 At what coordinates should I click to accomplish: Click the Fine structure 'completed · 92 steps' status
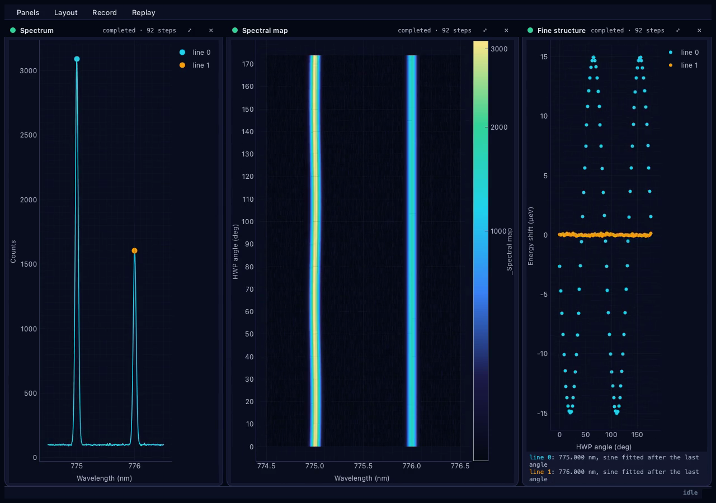[628, 30]
